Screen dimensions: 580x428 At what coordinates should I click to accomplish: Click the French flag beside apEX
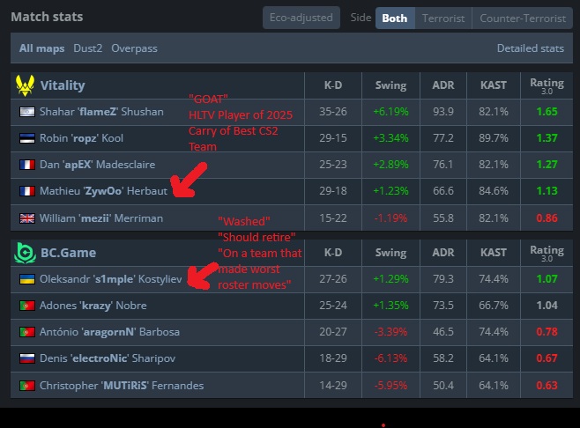pyautogui.click(x=27, y=165)
